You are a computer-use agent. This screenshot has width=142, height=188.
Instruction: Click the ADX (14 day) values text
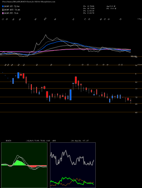80,141
